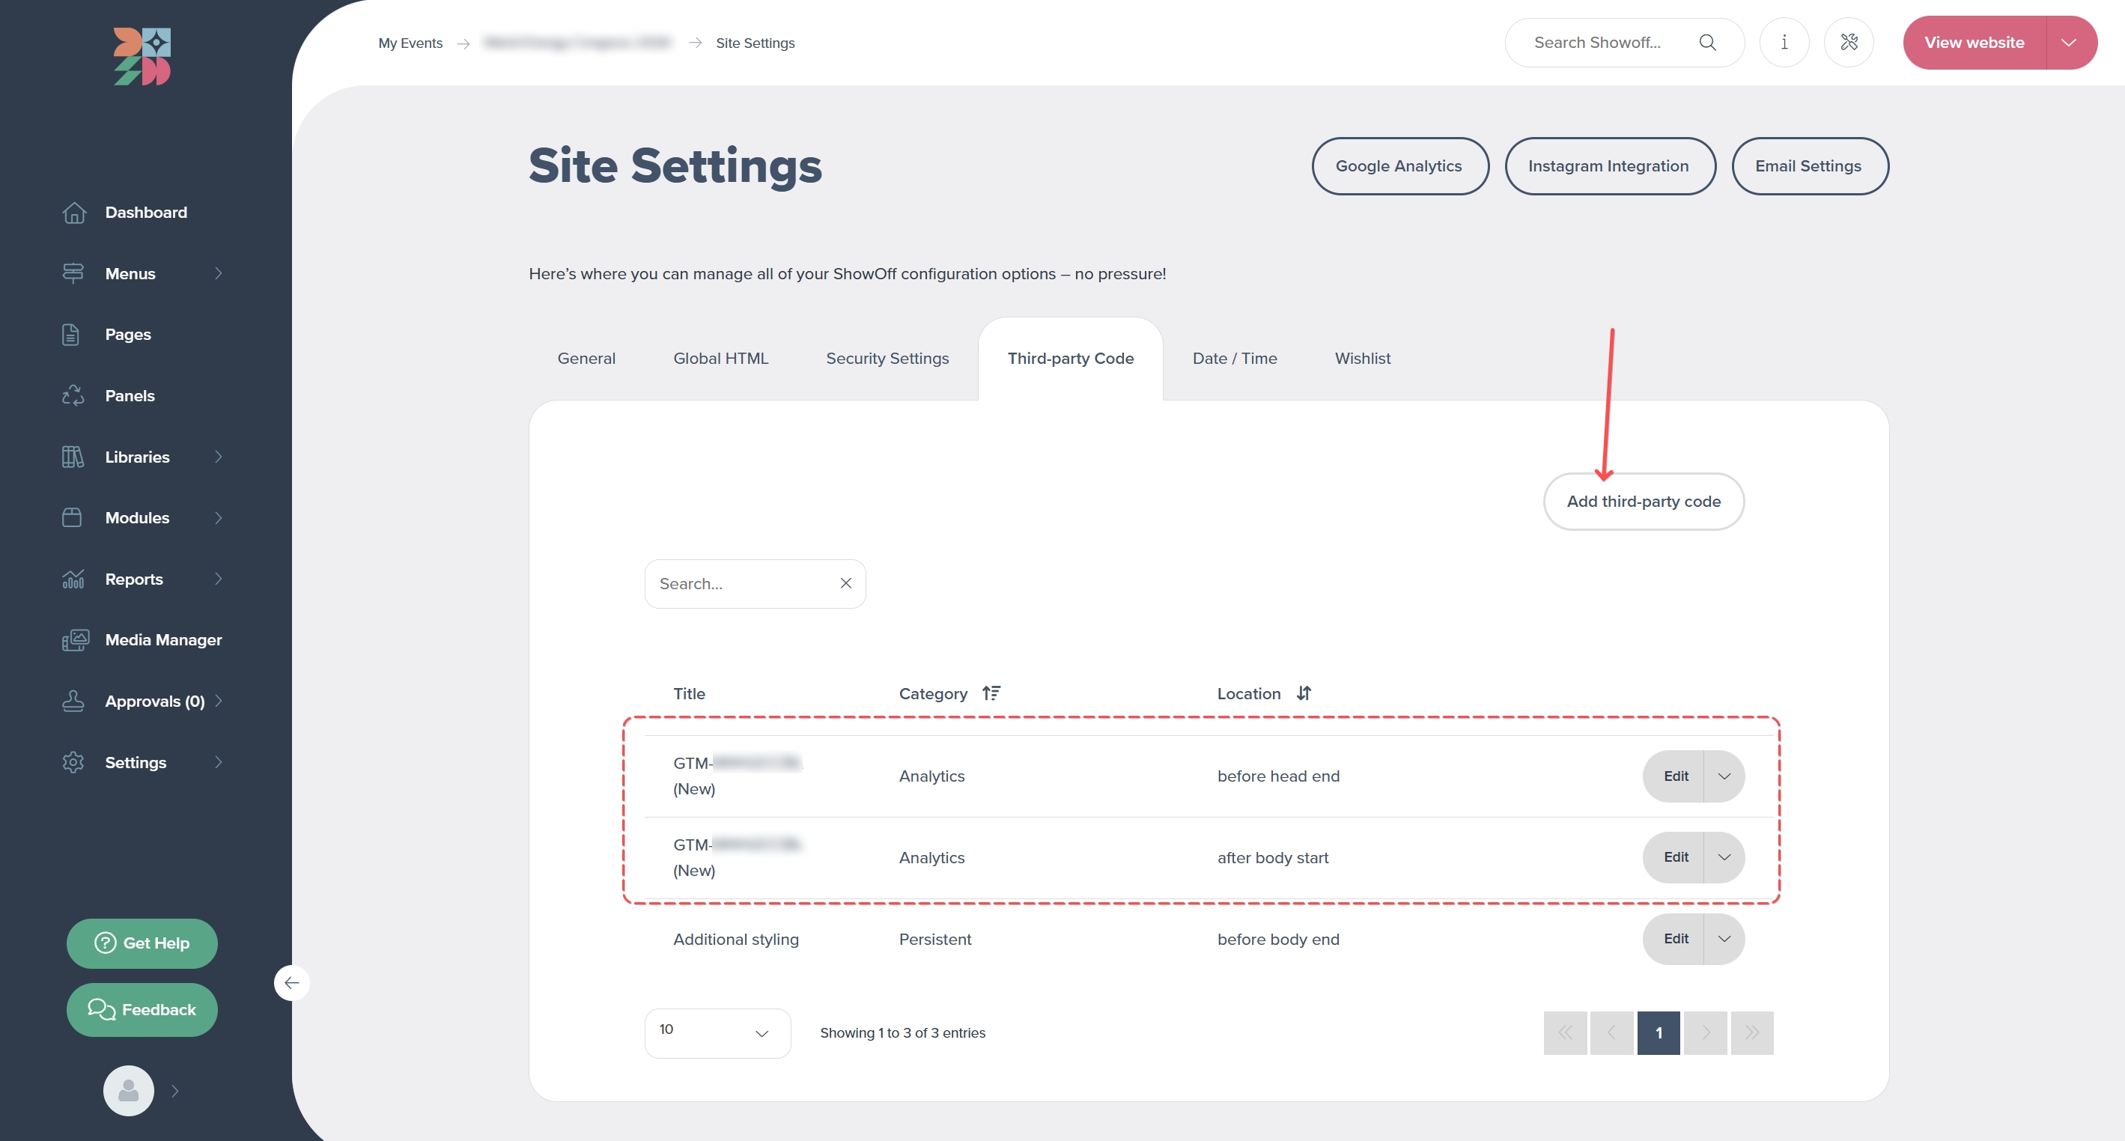Open the info icon in the header

(x=1784, y=43)
